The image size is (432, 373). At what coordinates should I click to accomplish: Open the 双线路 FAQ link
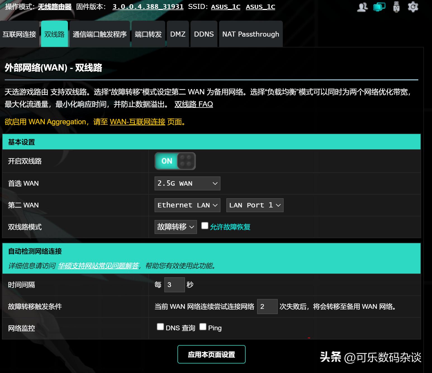click(x=194, y=104)
